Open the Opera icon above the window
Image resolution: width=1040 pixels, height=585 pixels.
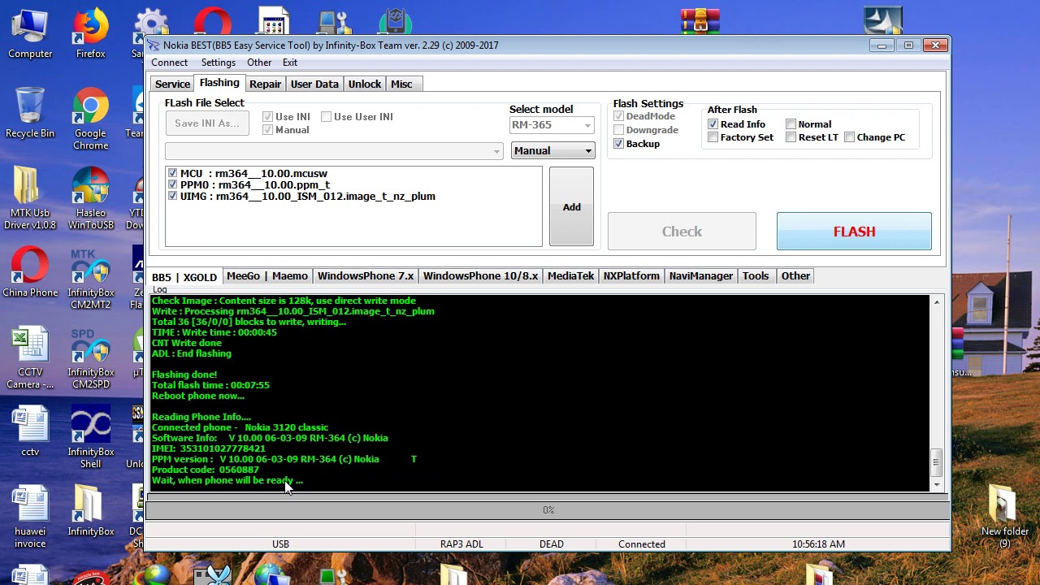tap(213, 21)
